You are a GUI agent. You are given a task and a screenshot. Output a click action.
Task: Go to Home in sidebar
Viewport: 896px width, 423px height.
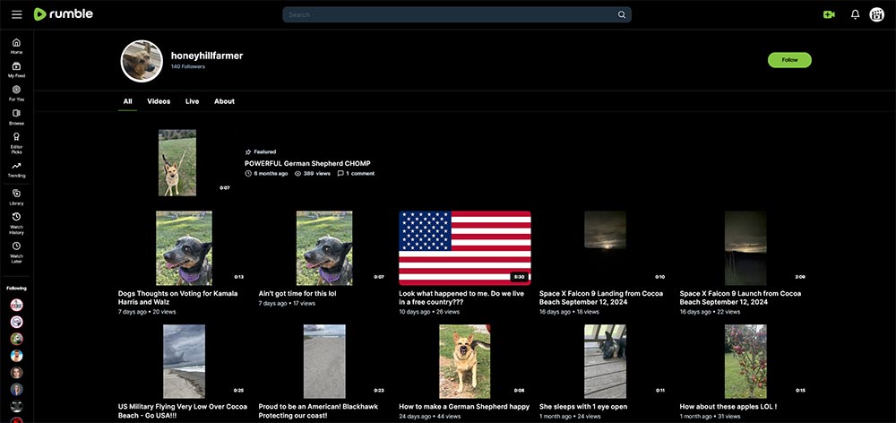click(16, 46)
